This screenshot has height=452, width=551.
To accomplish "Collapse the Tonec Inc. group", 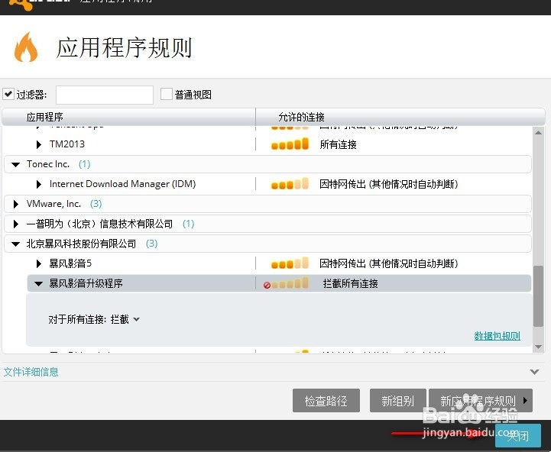I will (15, 164).
